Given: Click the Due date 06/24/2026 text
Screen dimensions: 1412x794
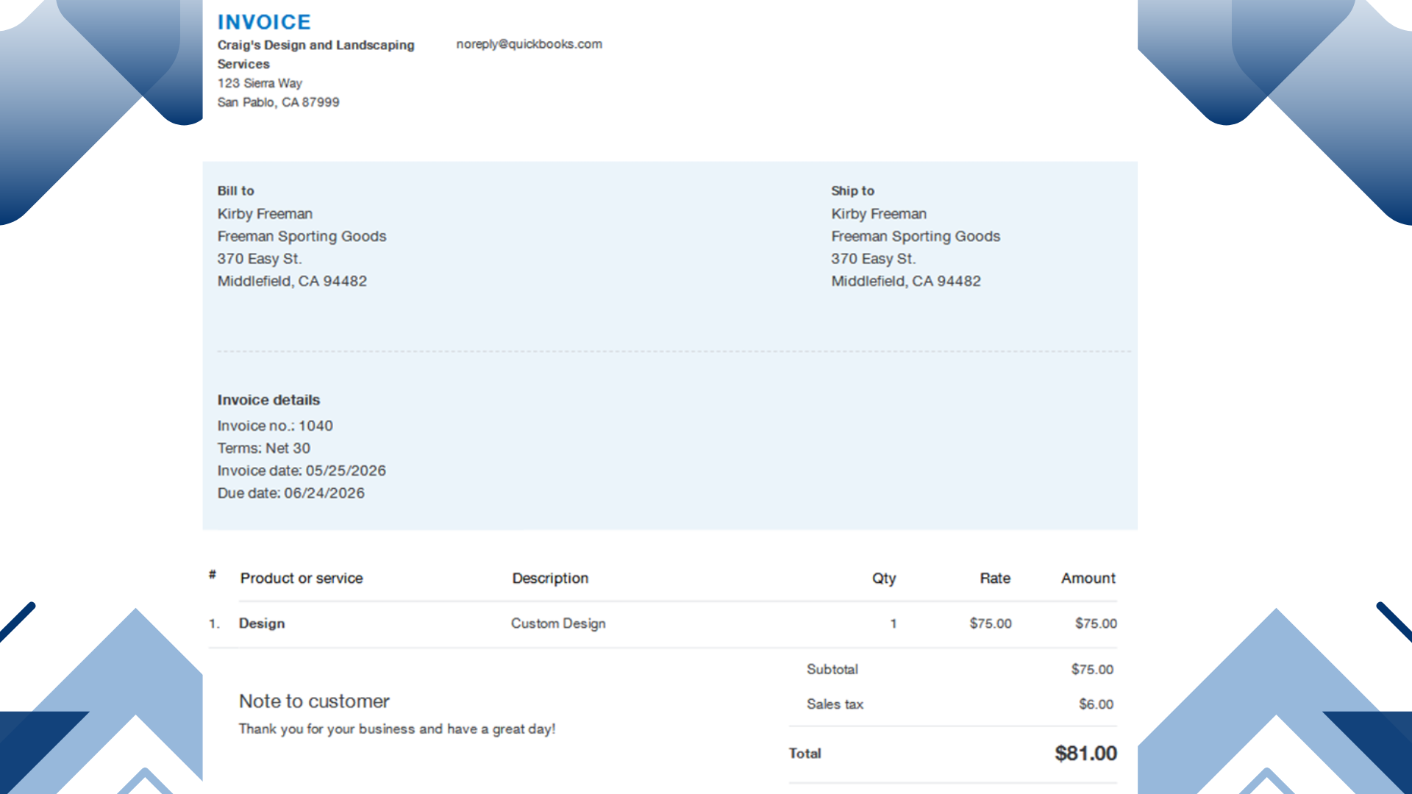Looking at the screenshot, I should tap(290, 493).
